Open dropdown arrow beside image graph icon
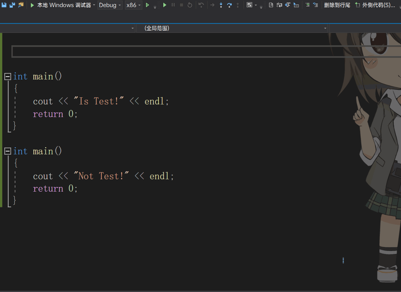Viewport: 401px width, 292px height. pos(256,5)
